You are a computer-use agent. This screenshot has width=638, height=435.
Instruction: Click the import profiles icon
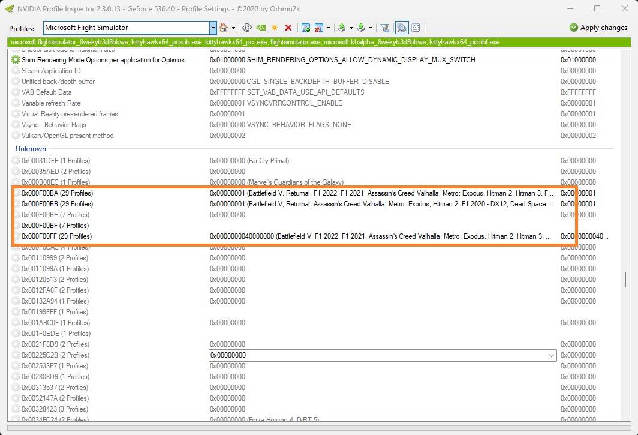[361, 28]
